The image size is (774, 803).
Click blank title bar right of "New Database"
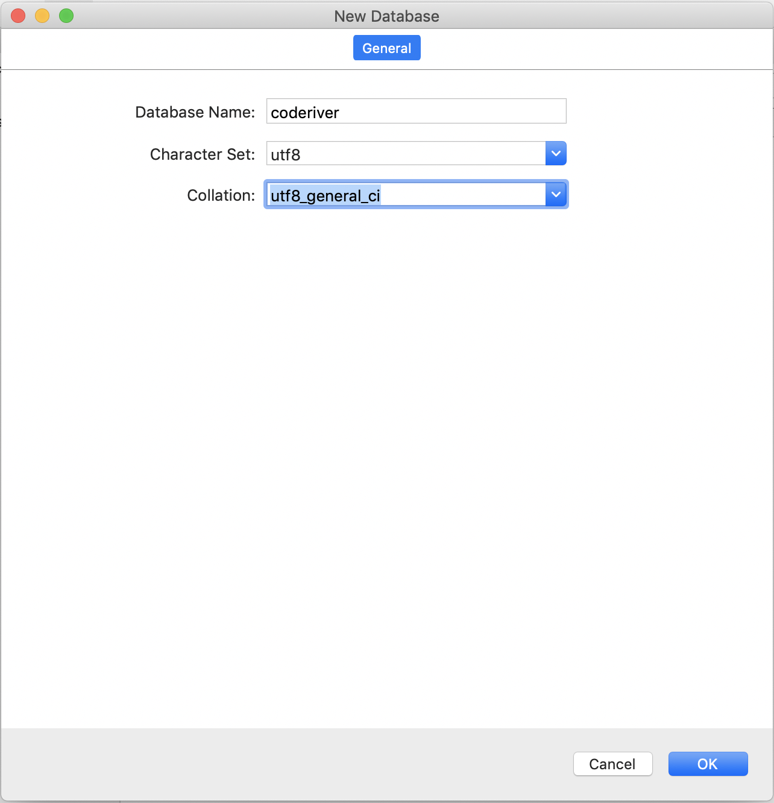tap(603, 16)
